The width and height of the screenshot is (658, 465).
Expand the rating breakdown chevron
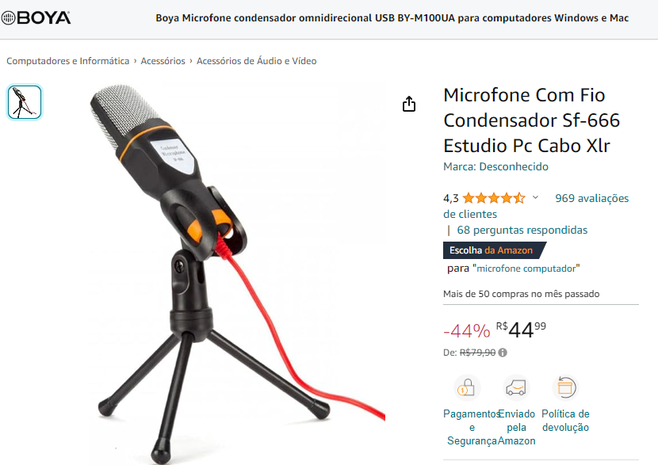pos(535,197)
